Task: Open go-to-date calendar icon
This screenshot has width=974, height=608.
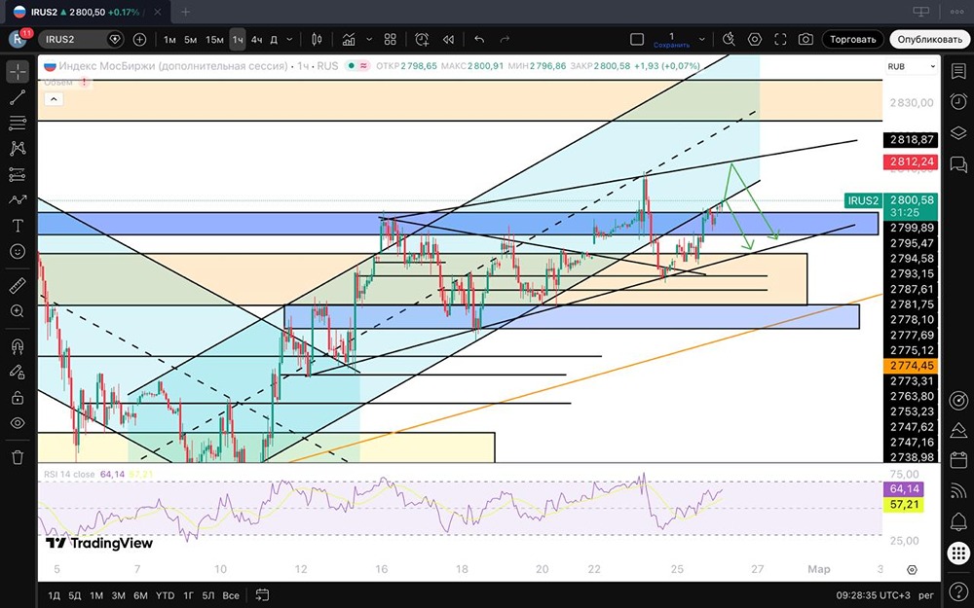Action: (x=262, y=595)
